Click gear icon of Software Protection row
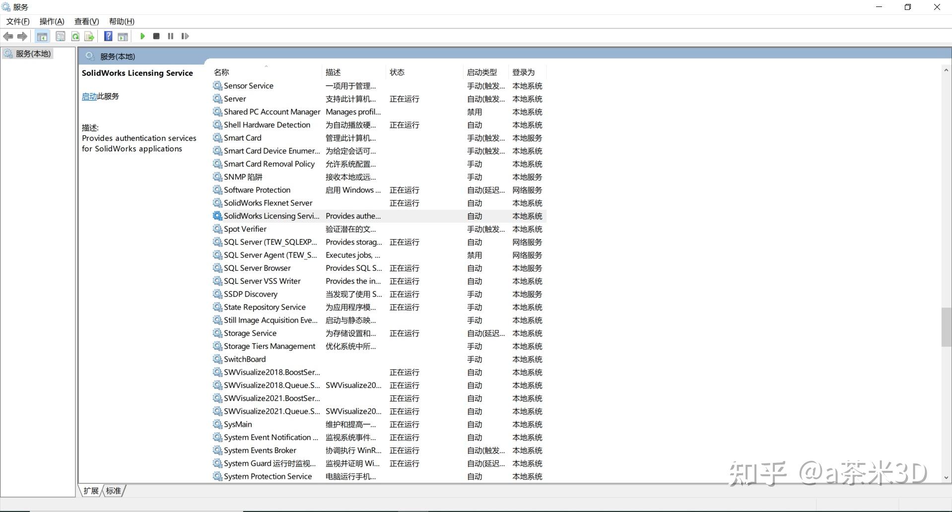The image size is (952, 512). [x=217, y=190]
